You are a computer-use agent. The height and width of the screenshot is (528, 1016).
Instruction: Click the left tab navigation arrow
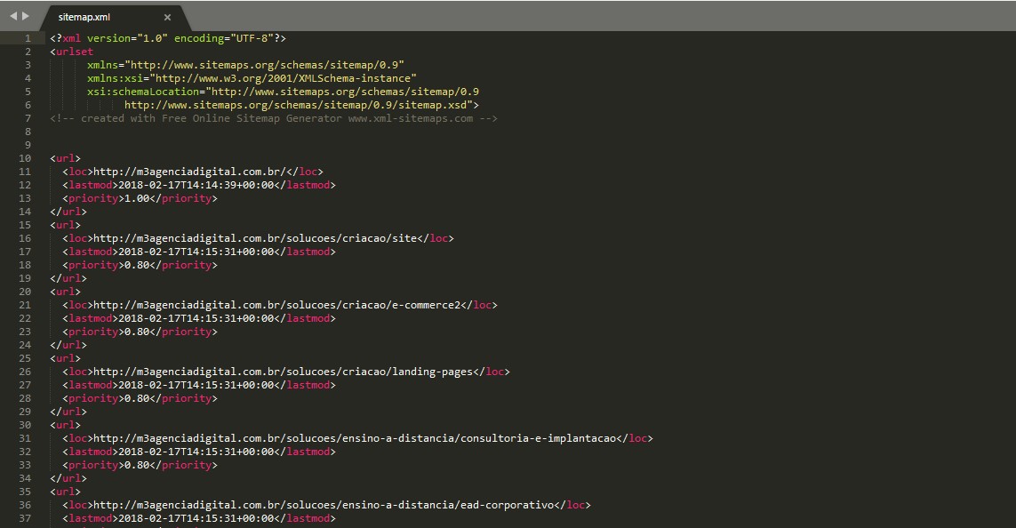coord(13,16)
